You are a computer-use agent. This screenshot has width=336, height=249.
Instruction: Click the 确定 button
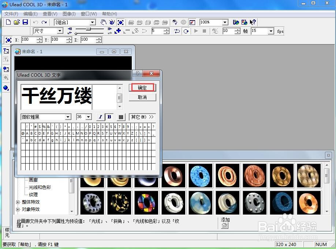click(142, 88)
